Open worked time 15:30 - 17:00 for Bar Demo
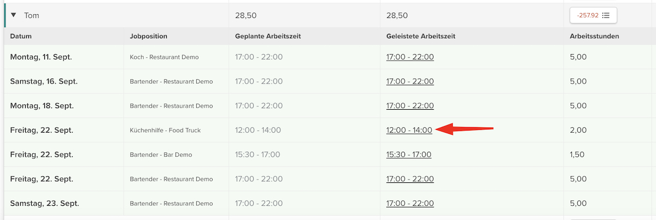This screenshot has height=220, width=656. (409, 154)
